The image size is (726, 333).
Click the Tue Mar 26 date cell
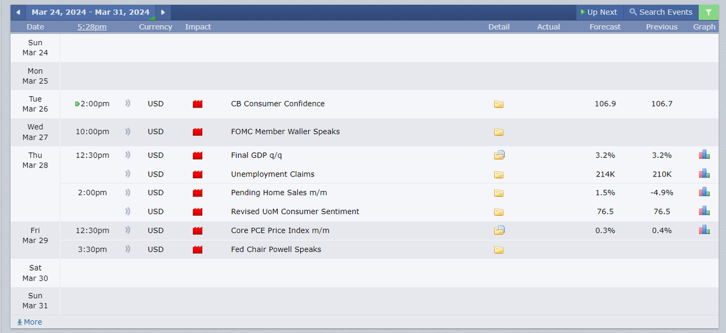pyautogui.click(x=35, y=104)
